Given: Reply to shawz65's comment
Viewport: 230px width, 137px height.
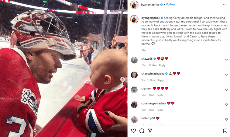Looking at the screenshot, I should pos(162,65).
